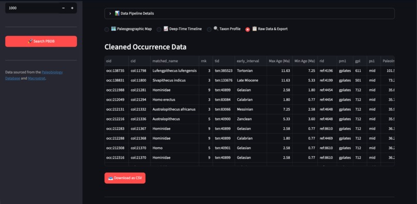Select the Zanclean interval cell
Screen dimensions: 417x204
click(250, 119)
